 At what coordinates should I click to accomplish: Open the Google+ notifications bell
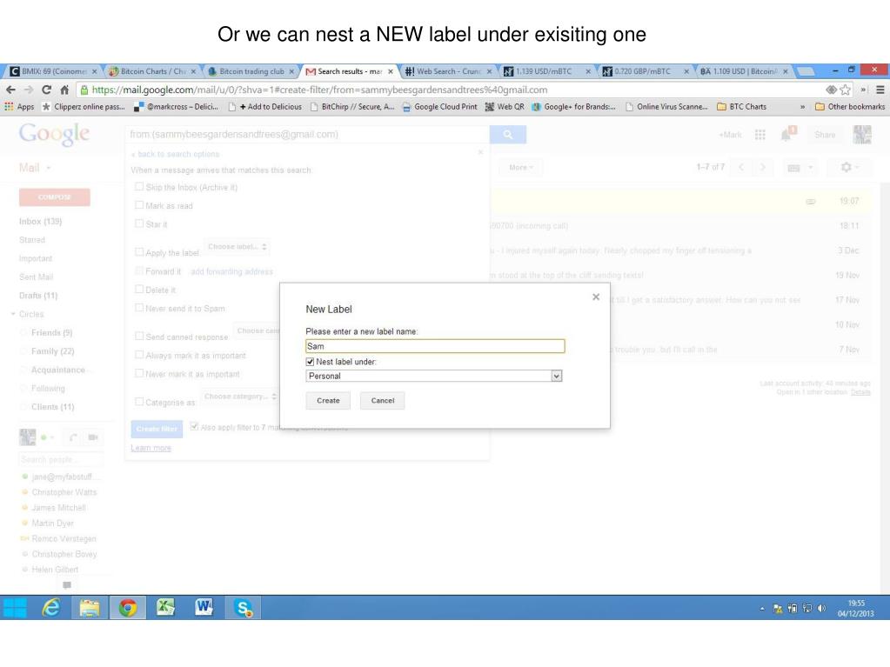(x=788, y=134)
